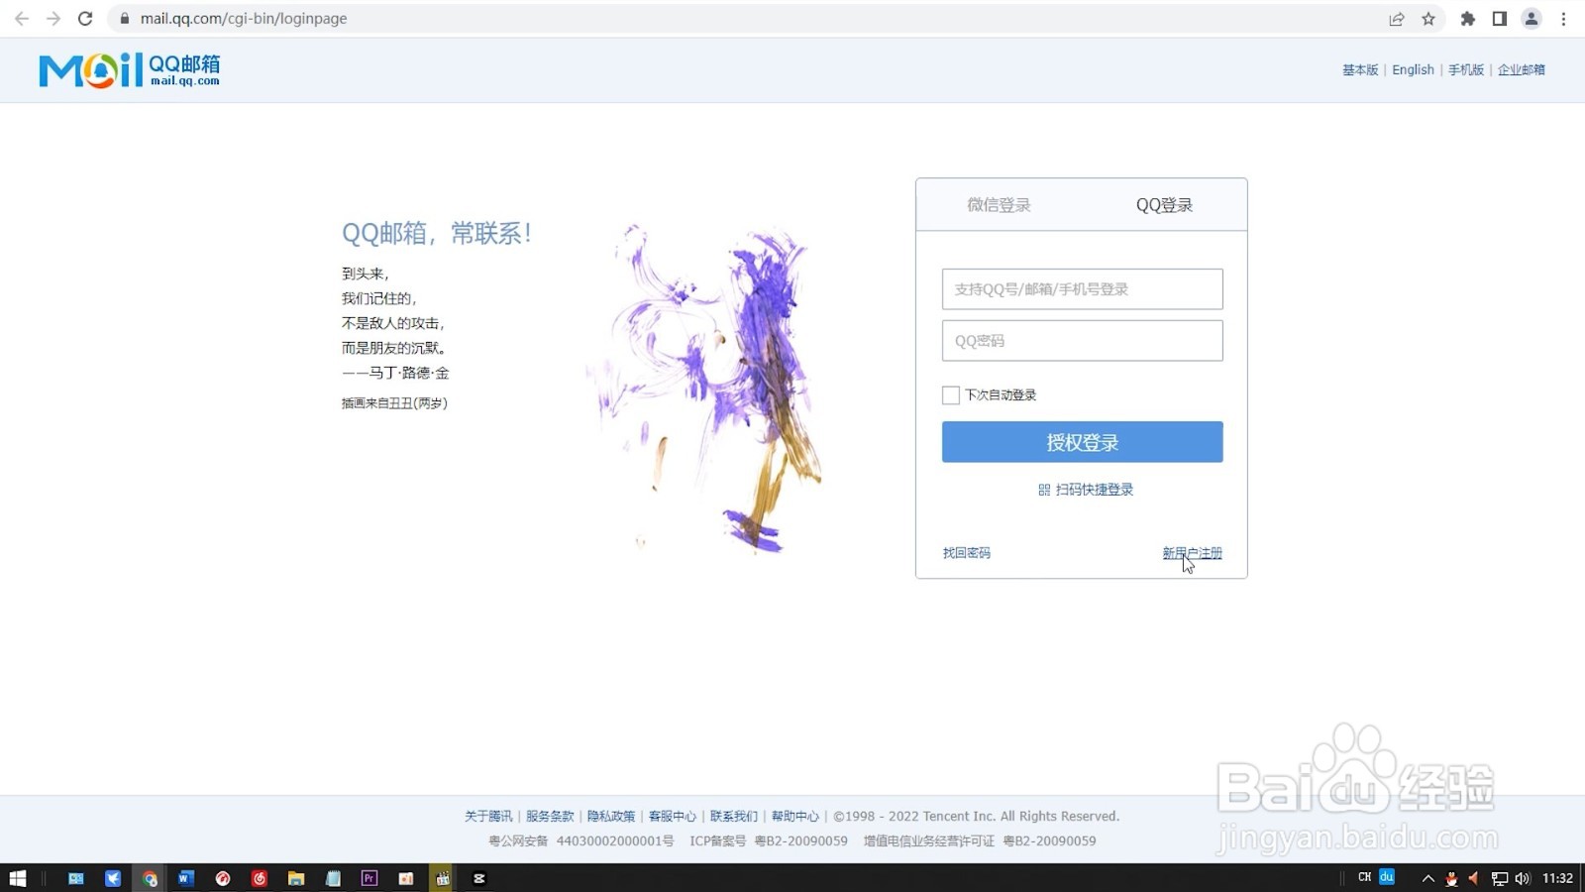Open Chrome's three-dot menu
Viewport: 1585px width, 892px height.
pyautogui.click(x=1565, y=18)
